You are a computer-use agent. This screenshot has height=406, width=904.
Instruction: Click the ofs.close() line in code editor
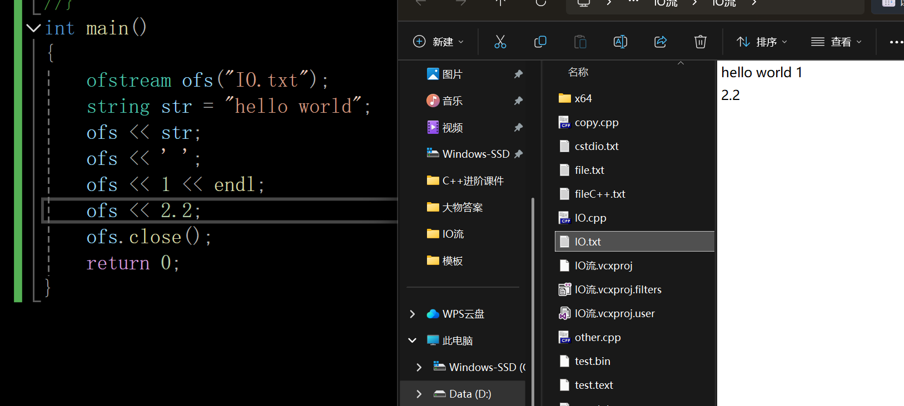[x=149, y=237]
